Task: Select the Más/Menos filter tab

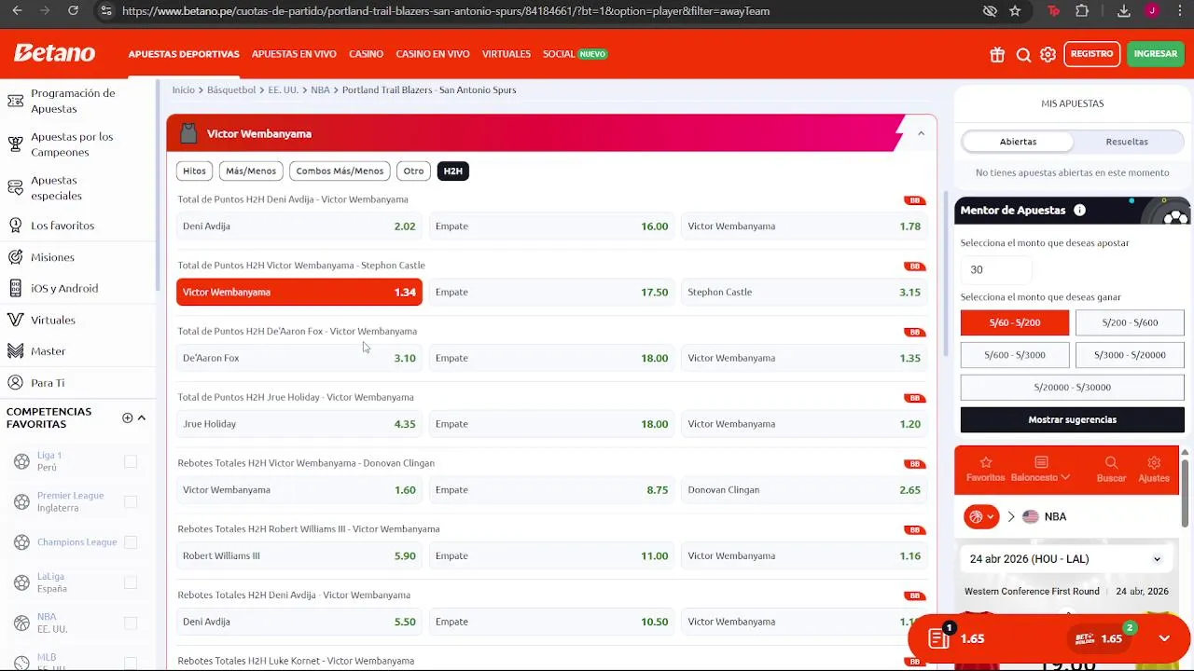Action: pos(251,171)
